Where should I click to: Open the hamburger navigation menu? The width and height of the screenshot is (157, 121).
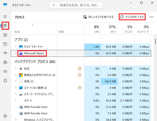tap(5, 17)
